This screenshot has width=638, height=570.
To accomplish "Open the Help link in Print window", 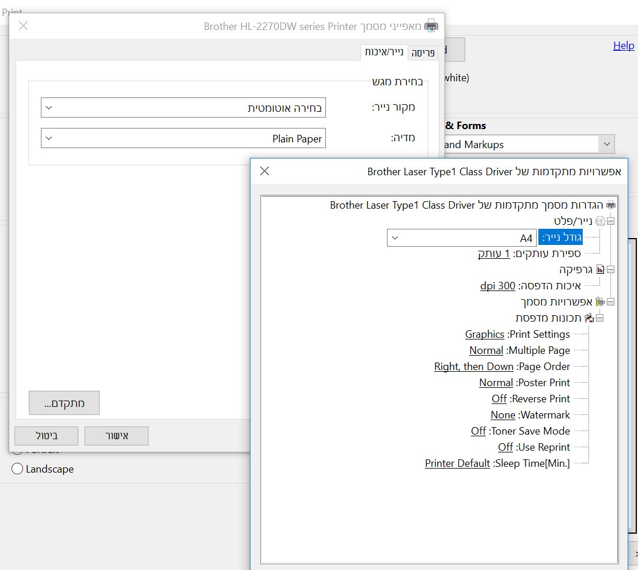I will click(624, 46).
